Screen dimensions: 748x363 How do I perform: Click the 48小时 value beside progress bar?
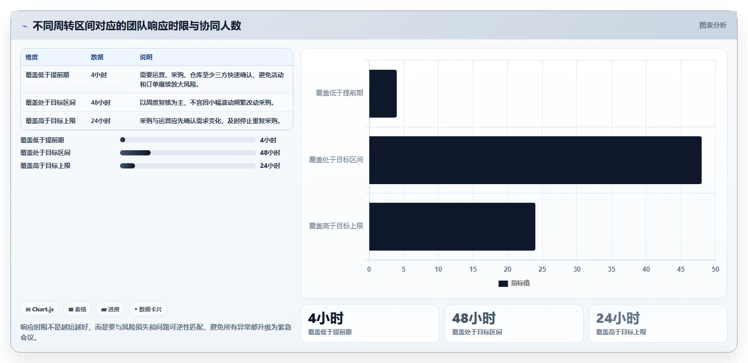pyautogui.click(x=270, y=153)
